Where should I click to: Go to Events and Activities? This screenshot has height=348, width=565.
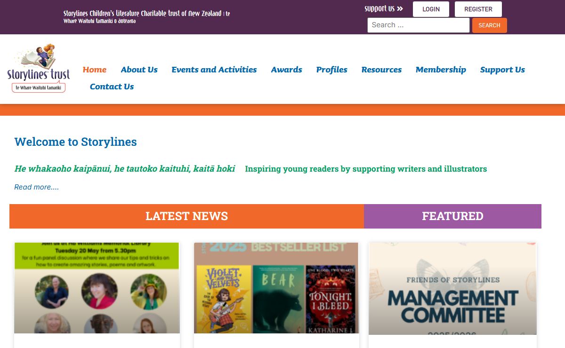tap(214, 70)
